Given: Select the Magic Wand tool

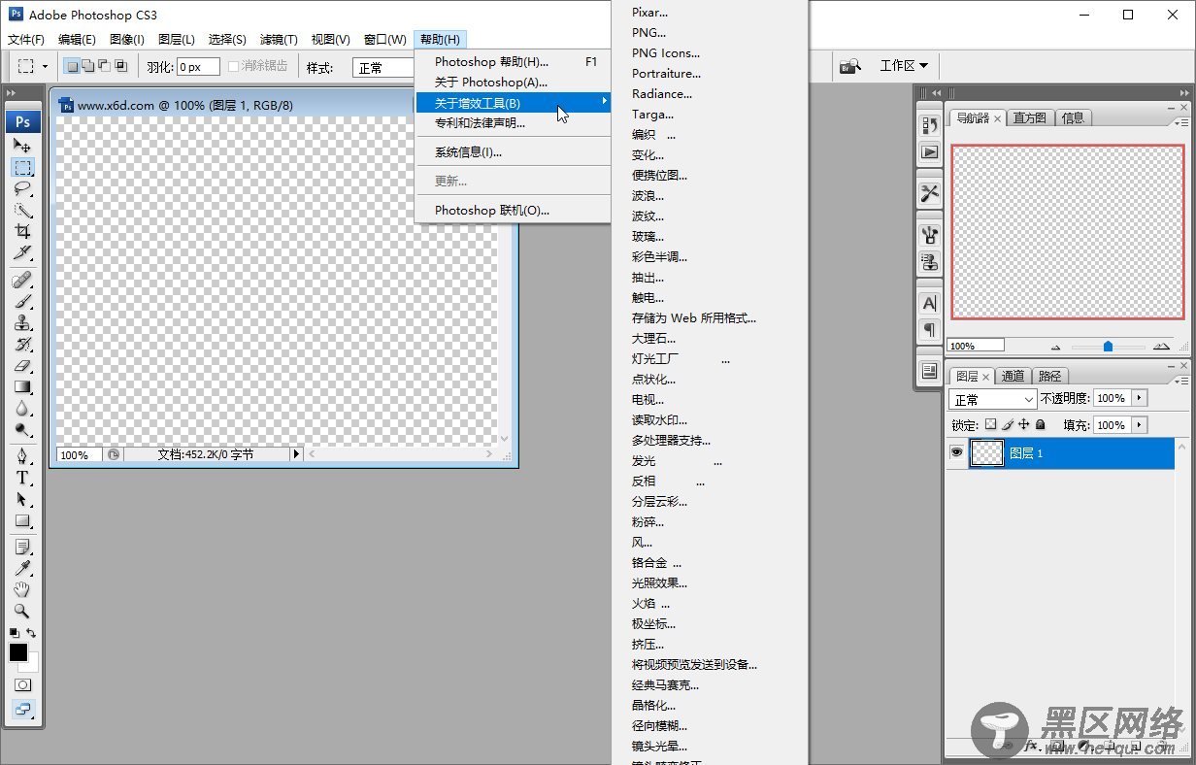Looking at the screenshot, I should coord(22,210).
